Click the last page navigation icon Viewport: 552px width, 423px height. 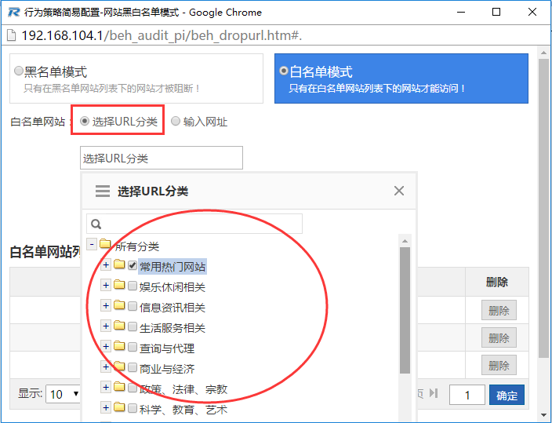click(434, 394)
